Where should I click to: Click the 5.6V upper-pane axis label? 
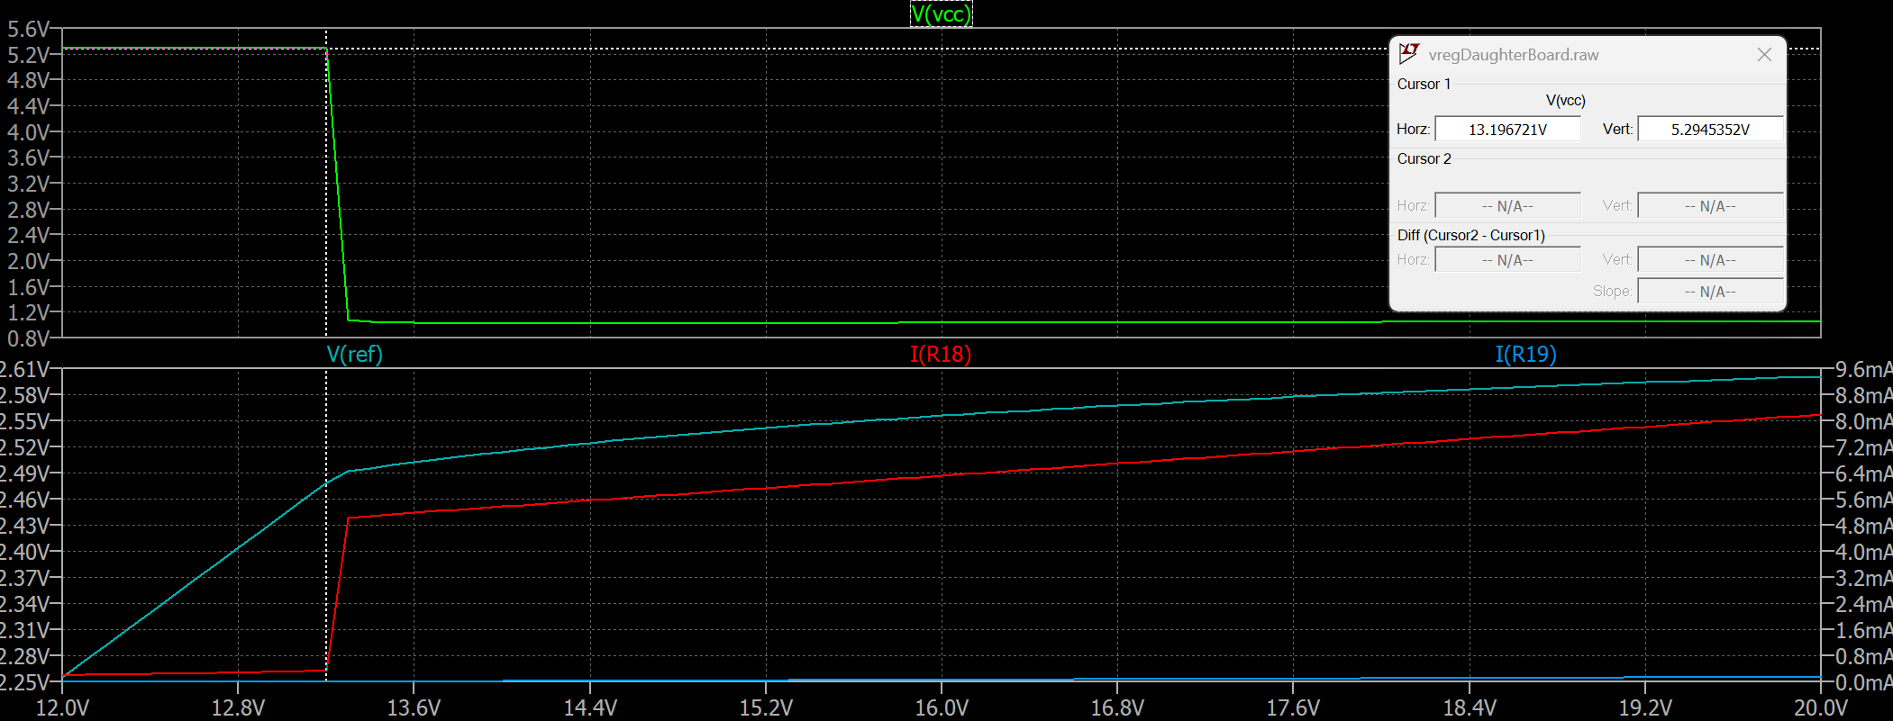pyautogui.click(x=27, y=29)
